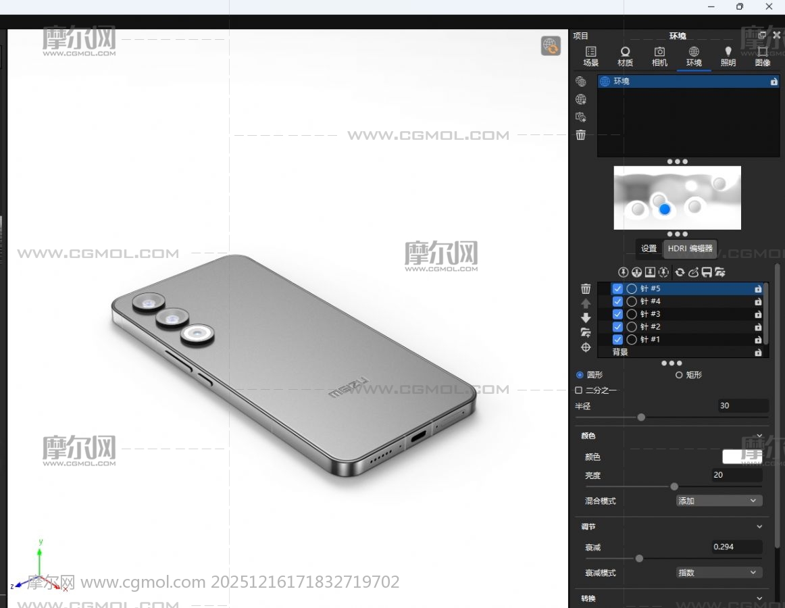Click the 设置 button
The image size is (785, 608).
pos(649,249)
